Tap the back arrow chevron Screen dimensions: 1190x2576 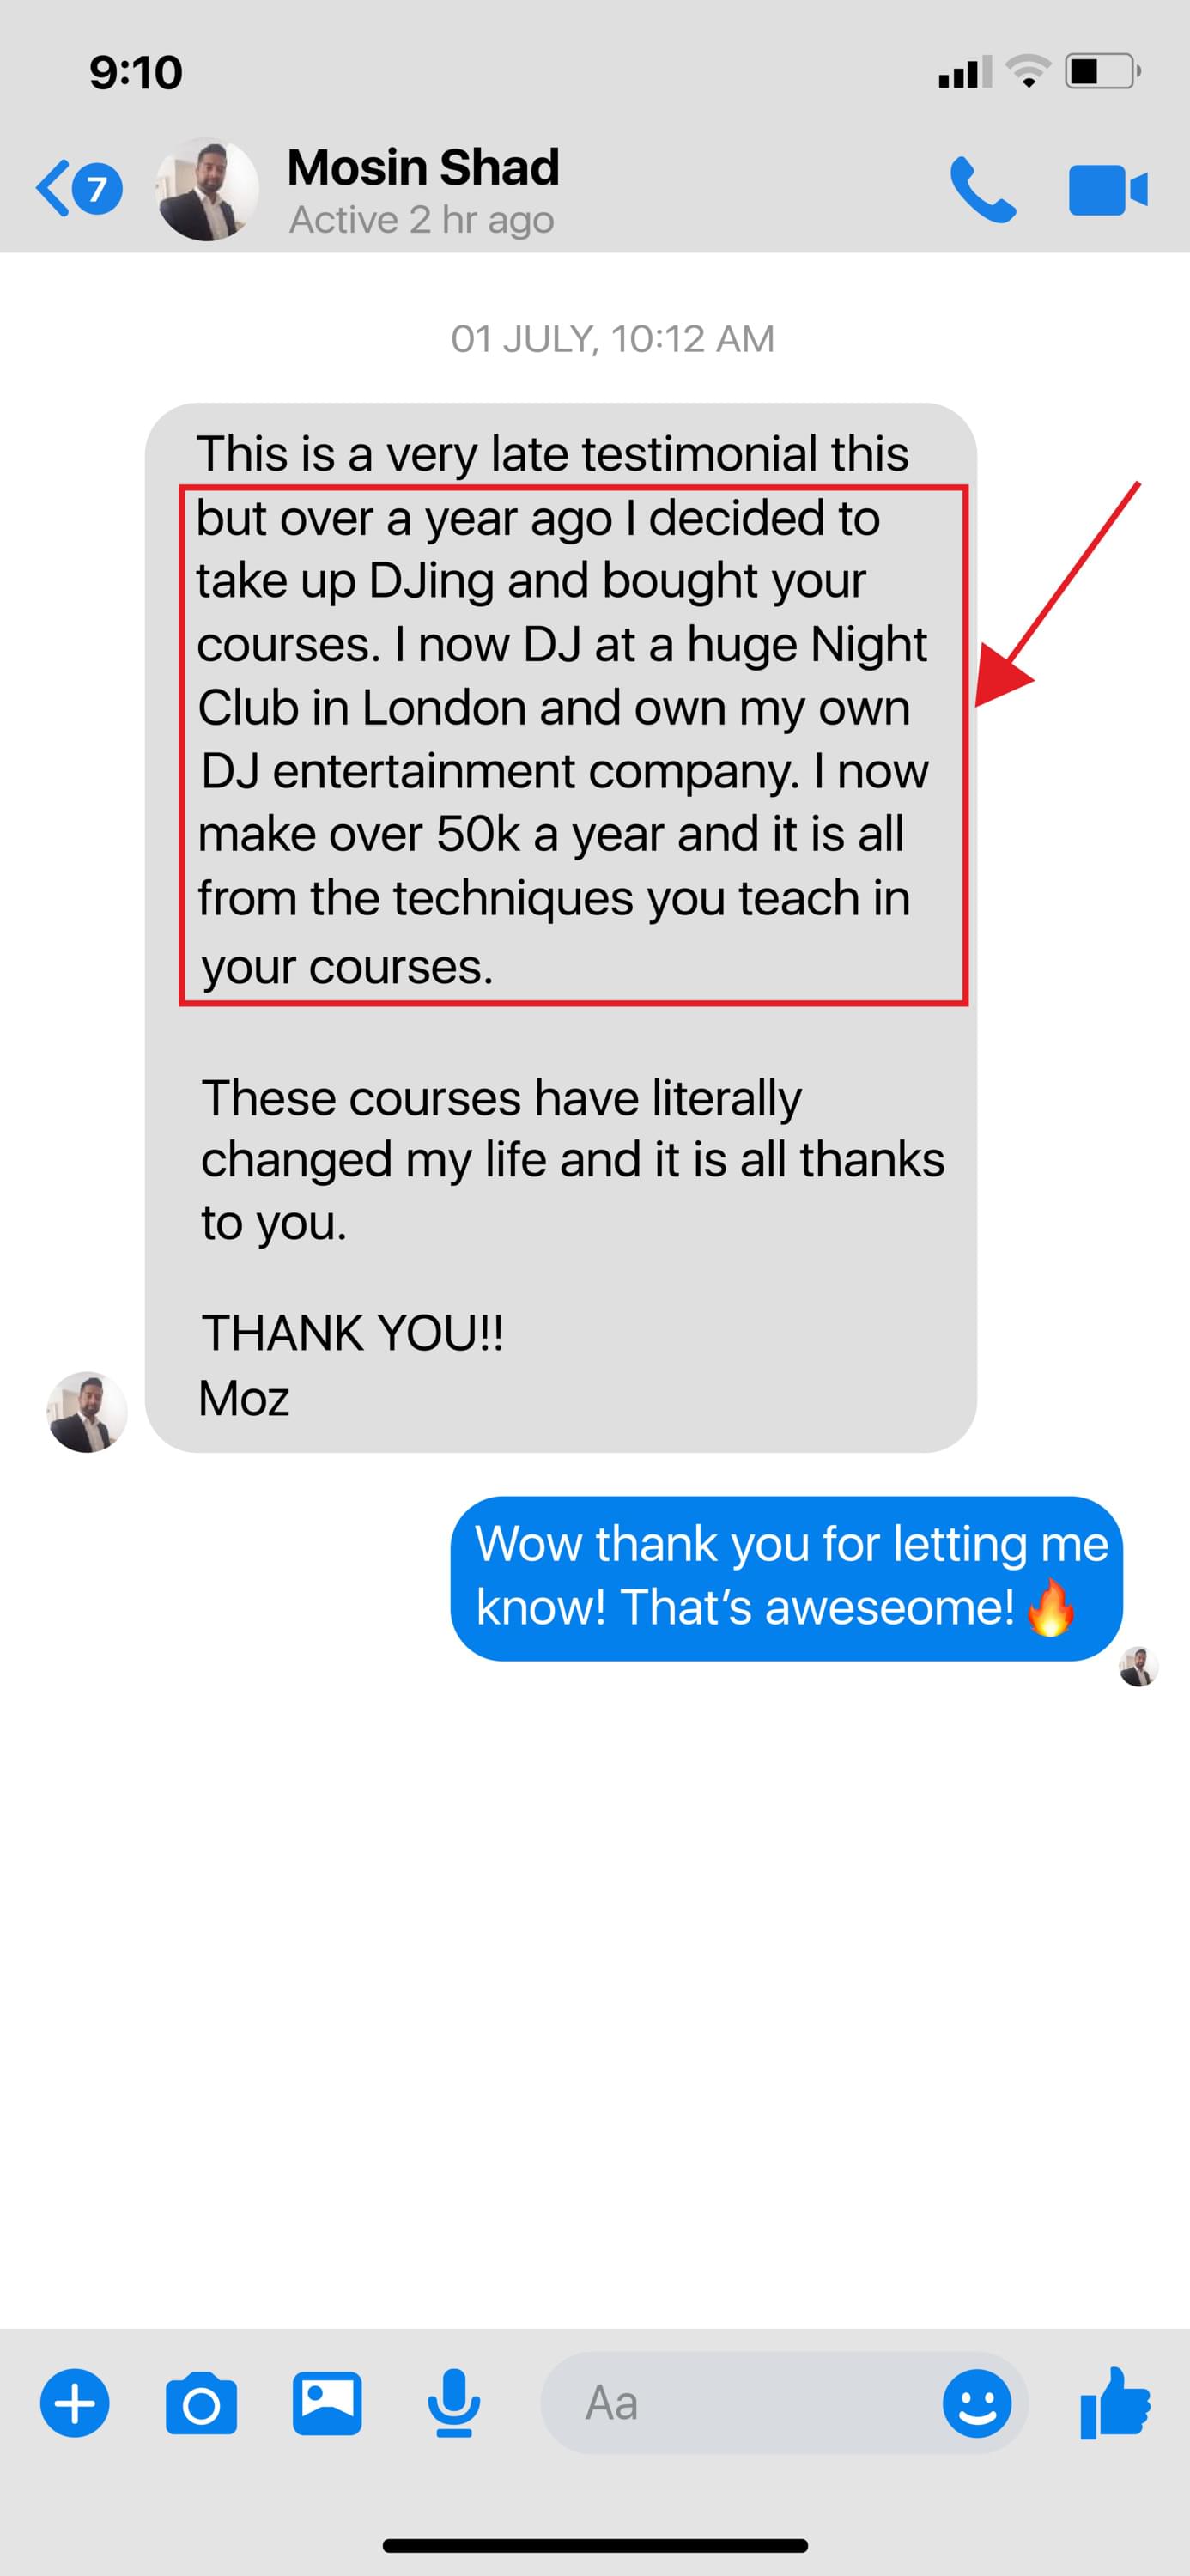click(x=52, y=188)
